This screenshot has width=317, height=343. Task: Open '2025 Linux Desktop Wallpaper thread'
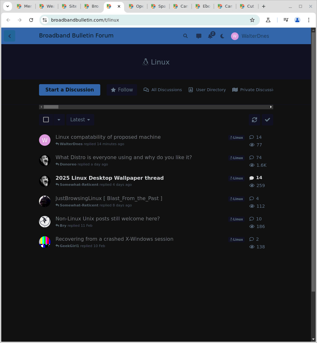click(x=109, y=178)
